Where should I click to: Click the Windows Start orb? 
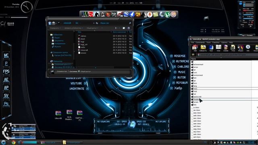pos(3,142)
